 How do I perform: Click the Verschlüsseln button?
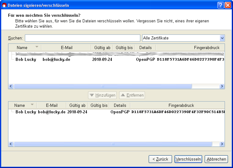188,159
